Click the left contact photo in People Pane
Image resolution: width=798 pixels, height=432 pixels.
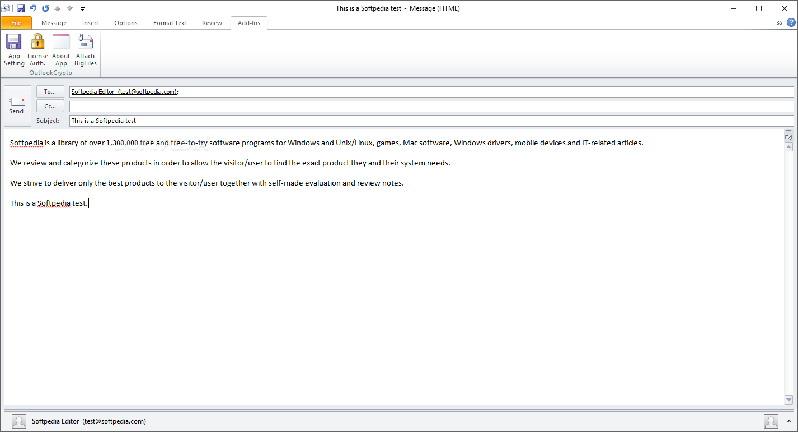tap(19, 421)
